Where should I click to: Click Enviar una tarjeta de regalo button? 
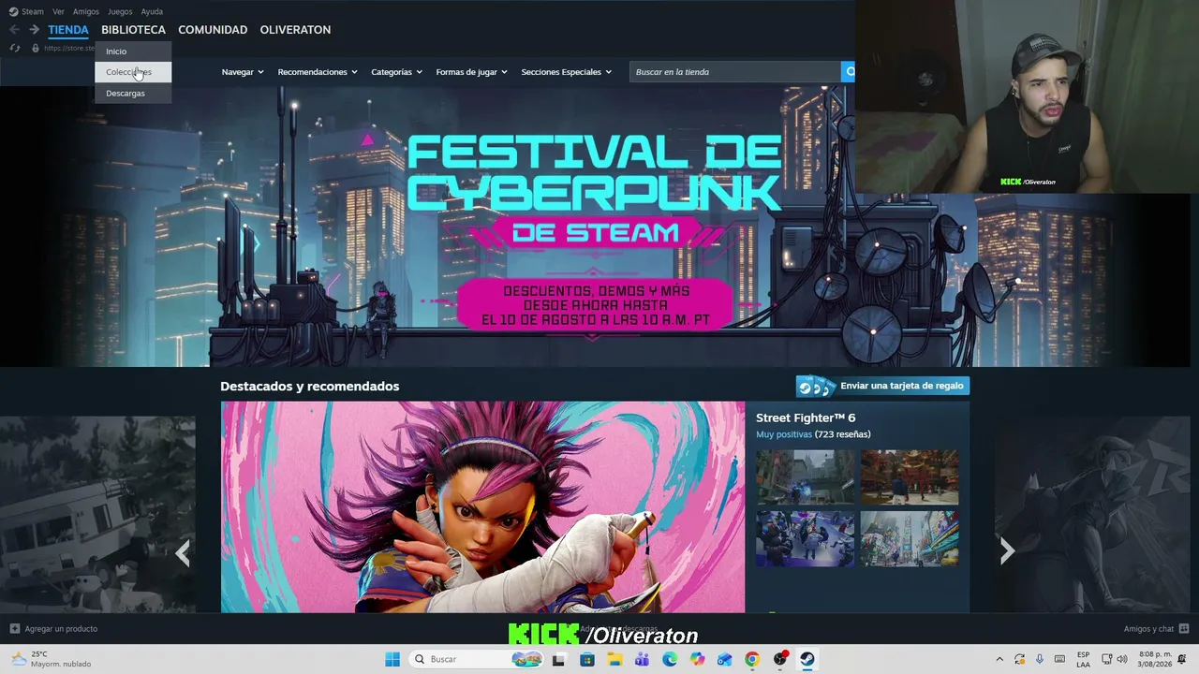[x=882, y=386]
